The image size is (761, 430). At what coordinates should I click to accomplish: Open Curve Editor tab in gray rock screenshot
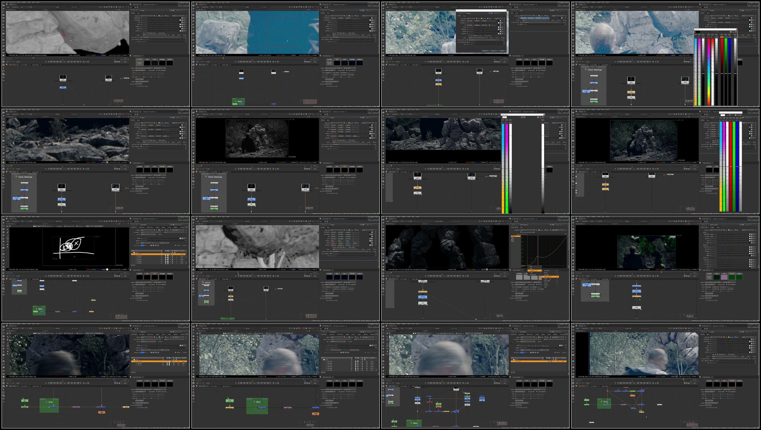pyautogui.click(x=24, y=65)
